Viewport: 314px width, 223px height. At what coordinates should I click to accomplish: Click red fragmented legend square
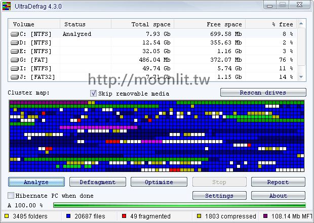pos(124,216)
